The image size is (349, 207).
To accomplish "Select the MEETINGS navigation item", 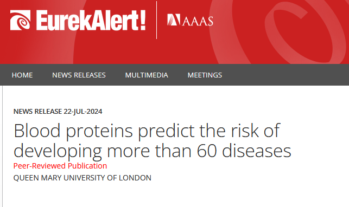I will pyautogui.click(x=205, y=75).
